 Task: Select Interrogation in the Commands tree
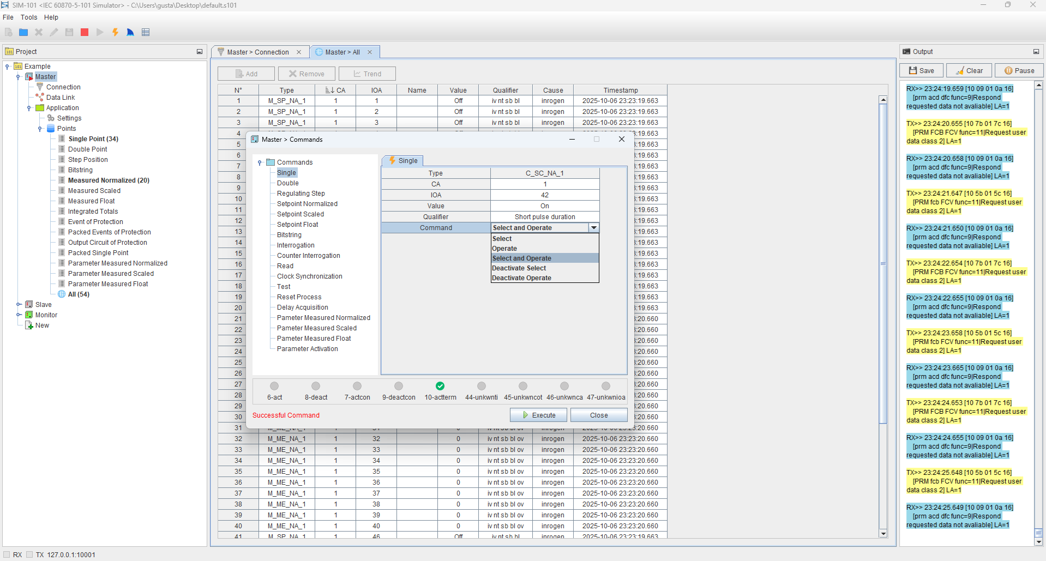[296, 245]
